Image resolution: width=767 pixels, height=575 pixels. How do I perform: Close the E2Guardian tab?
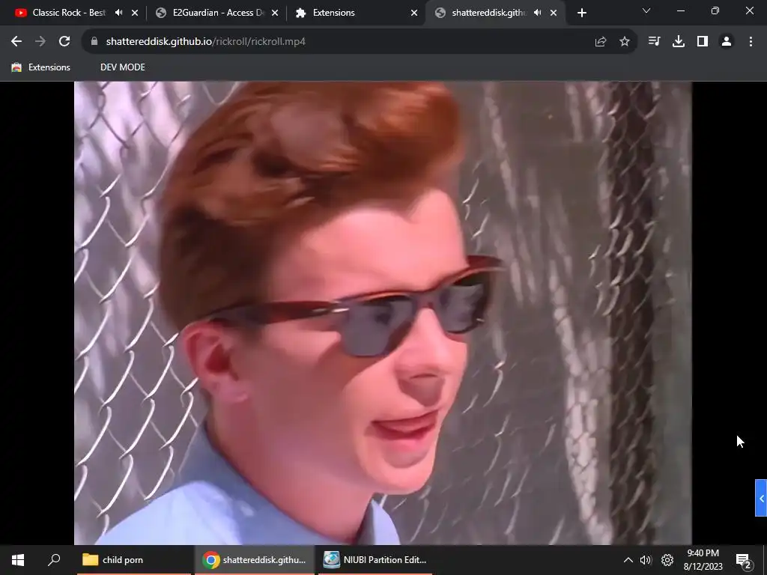[275, 13]
